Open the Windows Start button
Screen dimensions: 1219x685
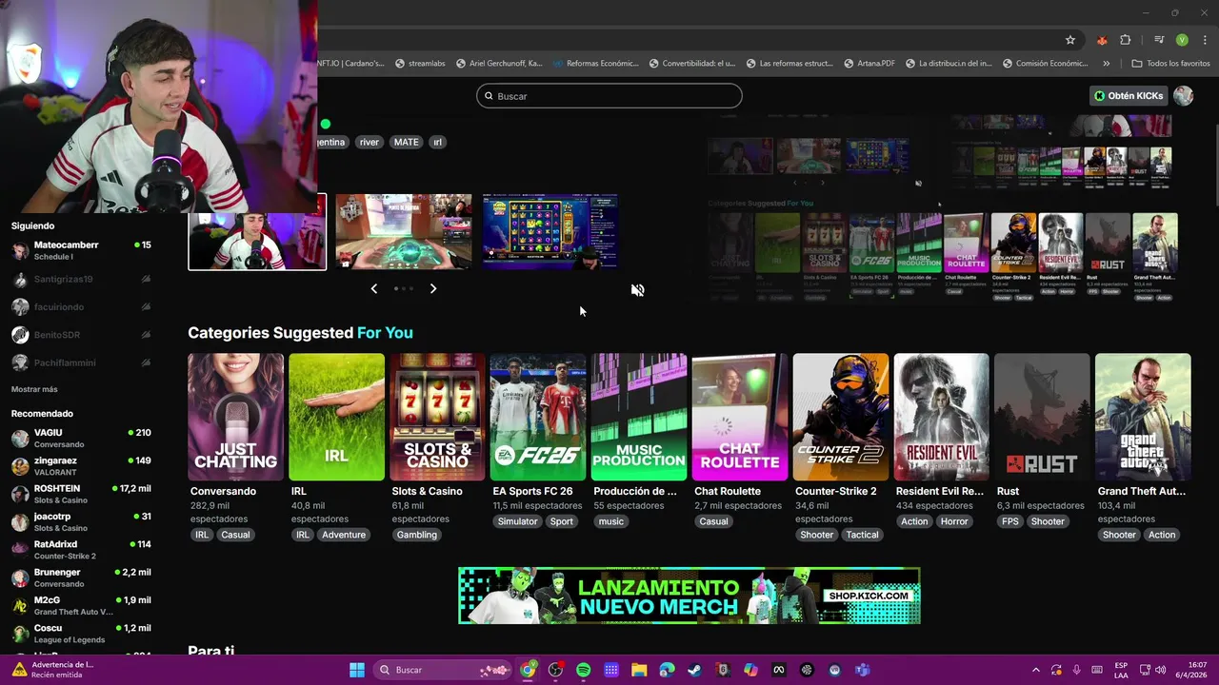356,670
